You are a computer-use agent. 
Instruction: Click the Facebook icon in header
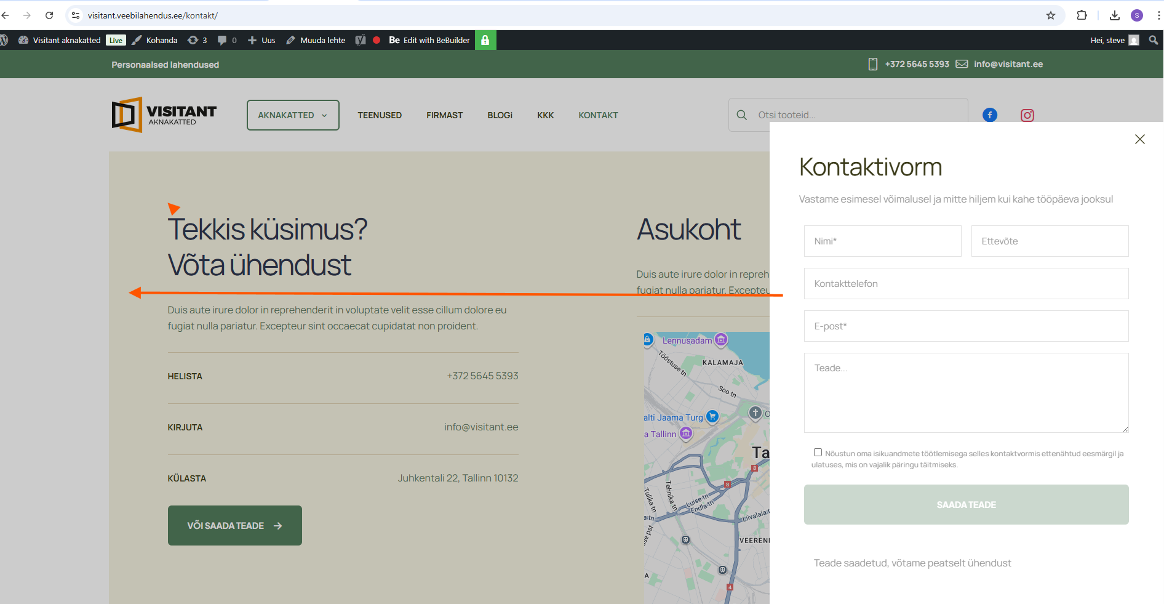989,115
